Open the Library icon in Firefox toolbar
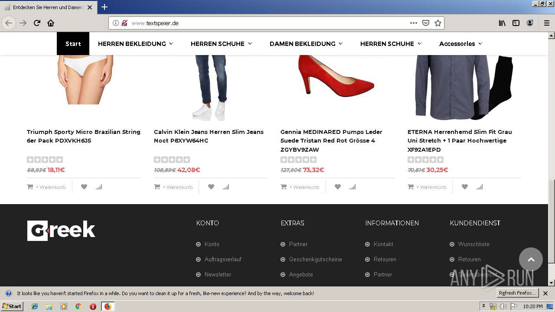 click(502, 23)
